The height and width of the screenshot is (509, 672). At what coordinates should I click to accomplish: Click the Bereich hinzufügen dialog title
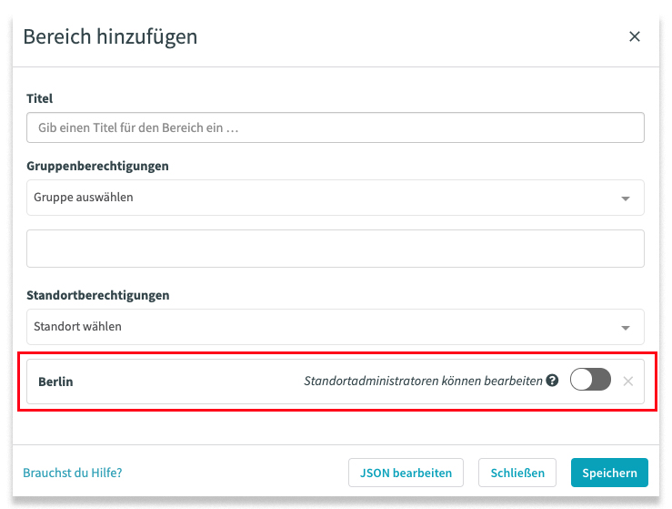[x=110, y=36]
